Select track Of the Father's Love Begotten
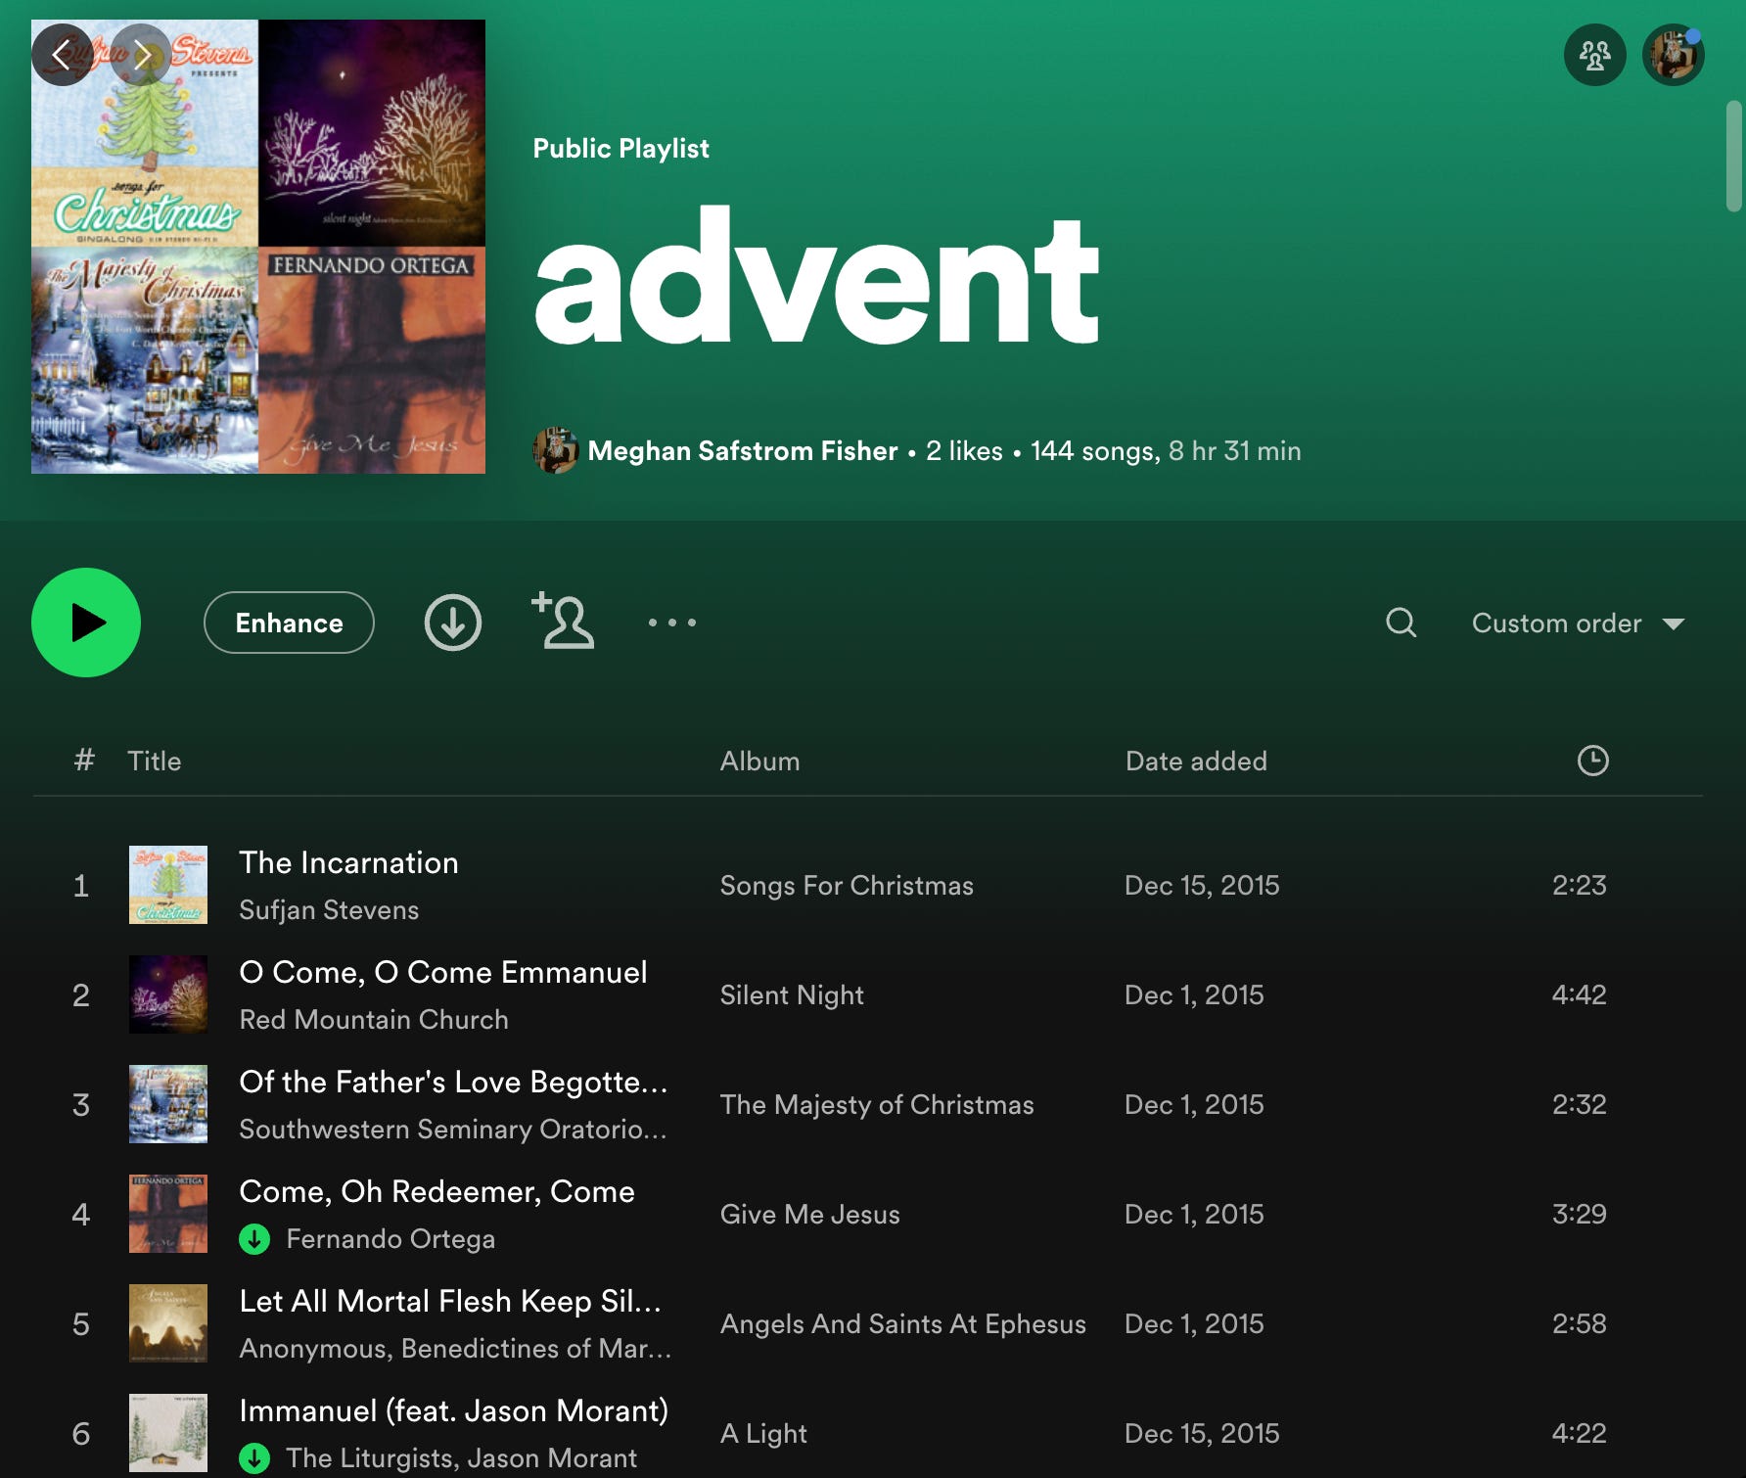Viewport: 1746px width, 1478px height. [x=454, y=1082]
